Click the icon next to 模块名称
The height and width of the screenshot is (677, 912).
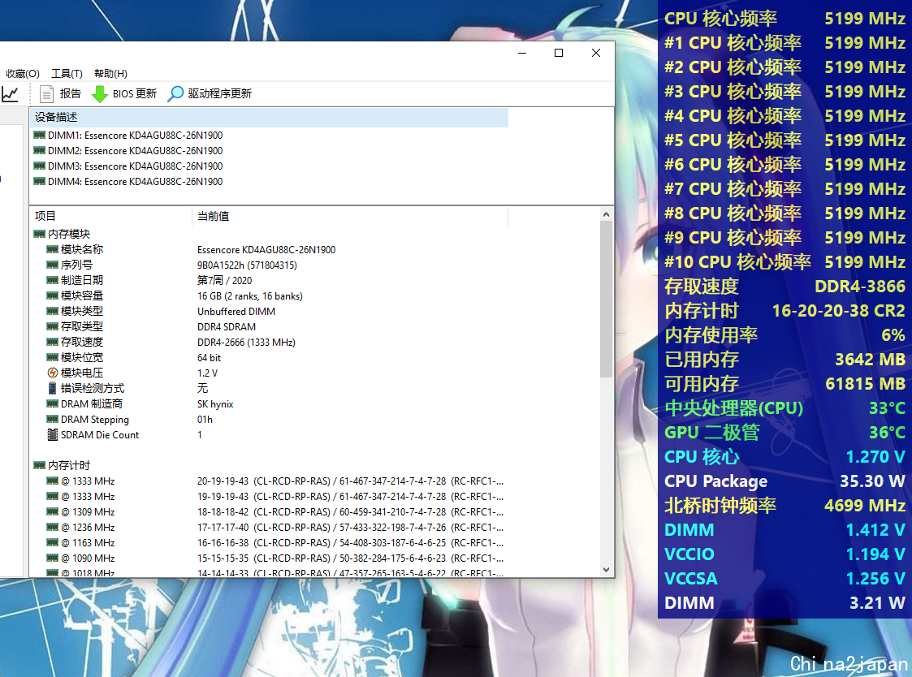pos(52,249)
